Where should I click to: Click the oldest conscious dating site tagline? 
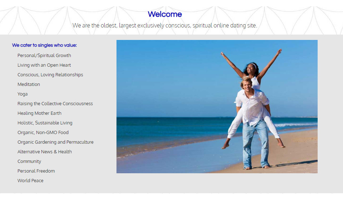(165, 26)
